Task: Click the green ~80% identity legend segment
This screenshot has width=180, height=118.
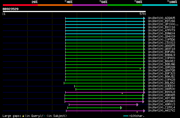Action: point(125,5)
